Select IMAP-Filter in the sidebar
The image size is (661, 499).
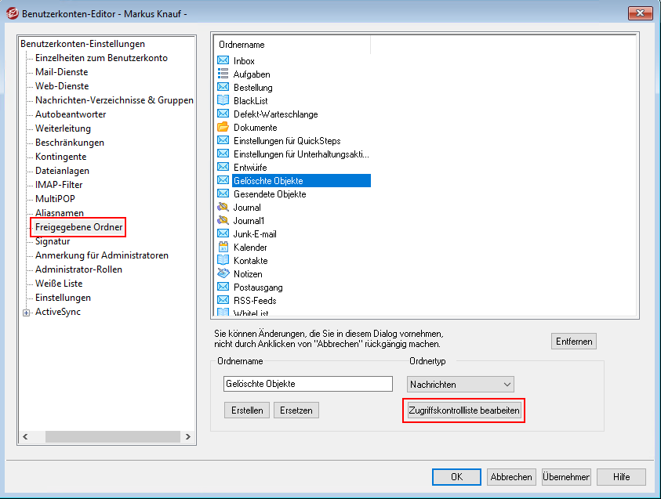pyautogui.click(x=59, y=185)
